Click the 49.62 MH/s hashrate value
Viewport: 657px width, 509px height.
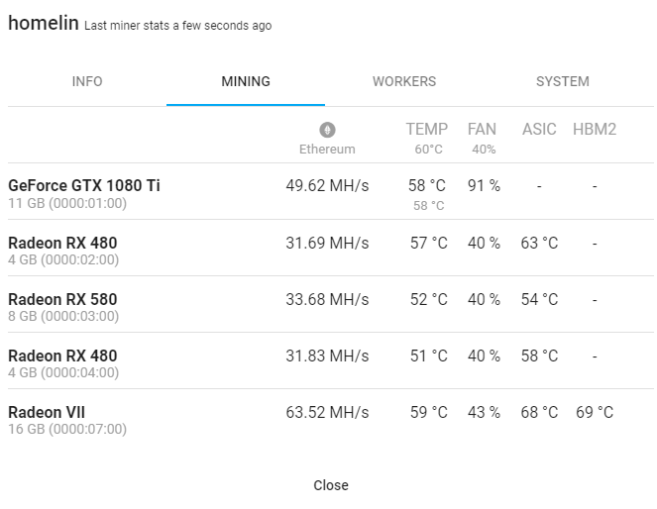[x=327, y=185]
